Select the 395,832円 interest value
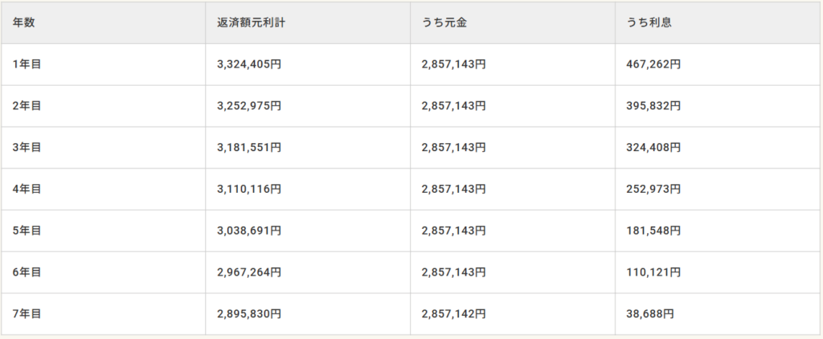The width and height of the screenshot is (823, 339). pos(653,106)
